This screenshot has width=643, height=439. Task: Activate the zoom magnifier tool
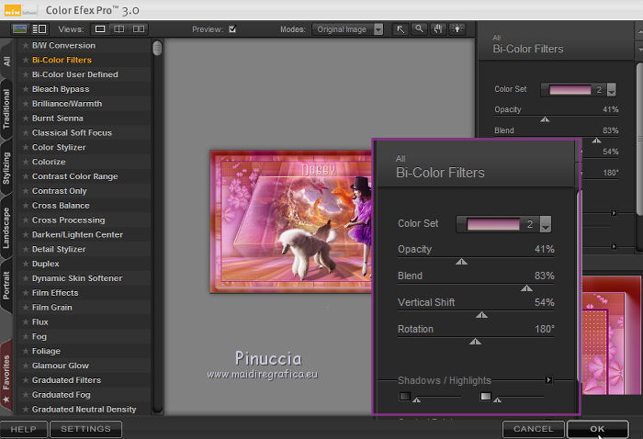coord(418,29)
